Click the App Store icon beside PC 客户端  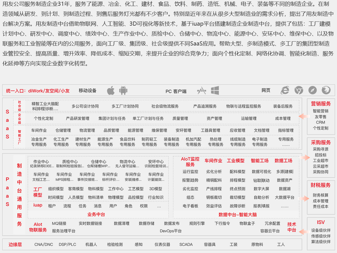pos(201,90)
